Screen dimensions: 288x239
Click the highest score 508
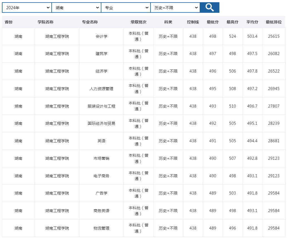(x=232, y=89)
